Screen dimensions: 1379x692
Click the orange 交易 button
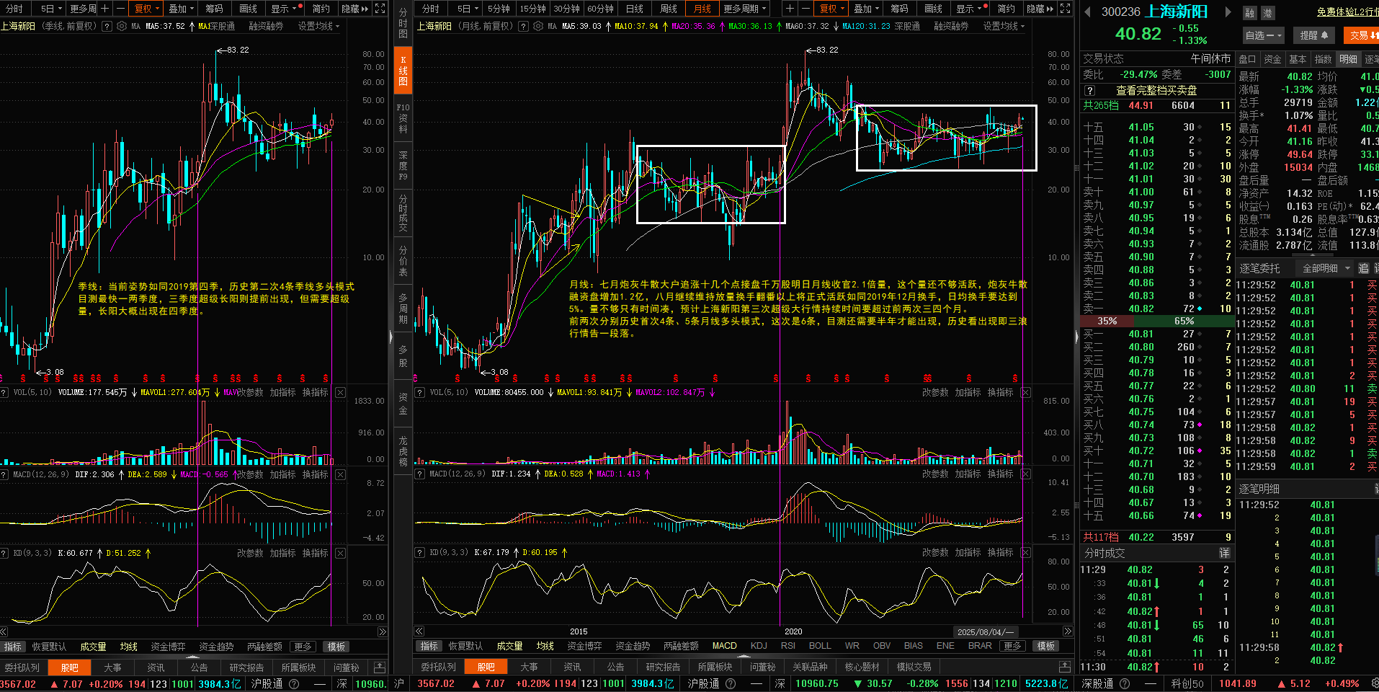[x=1361, y=35]
